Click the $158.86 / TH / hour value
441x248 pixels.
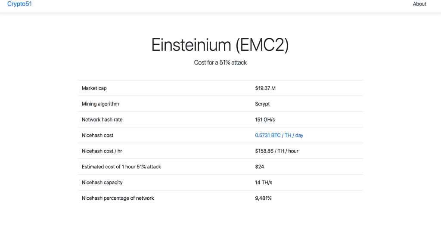[276, 151]
